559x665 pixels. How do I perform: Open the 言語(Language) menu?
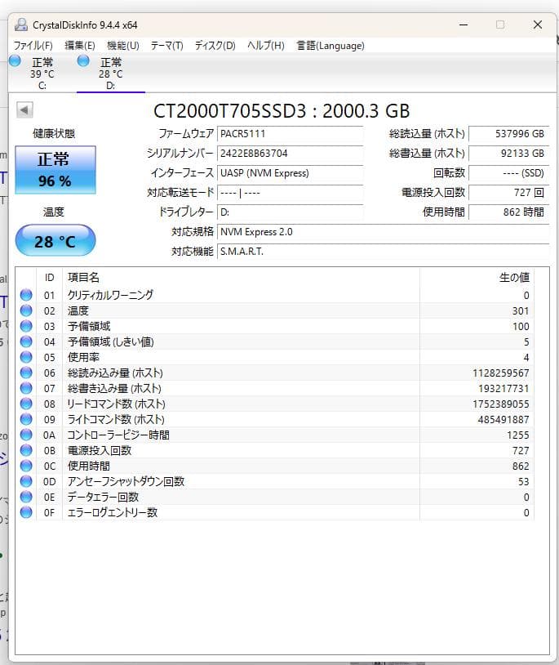click(331, 46)
